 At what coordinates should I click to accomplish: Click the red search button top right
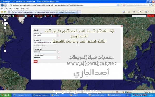click(151, 16)
